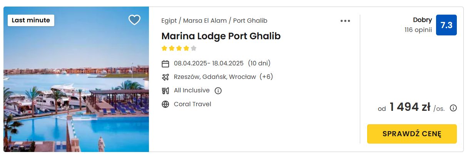Show All Inclusive info tooltip icon

pos(218,91)
